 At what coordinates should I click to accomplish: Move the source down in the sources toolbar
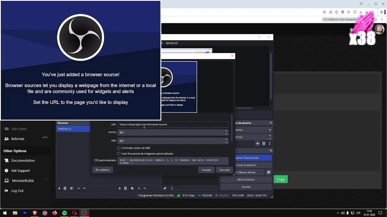pyautogui.click(x=145, y=188)
